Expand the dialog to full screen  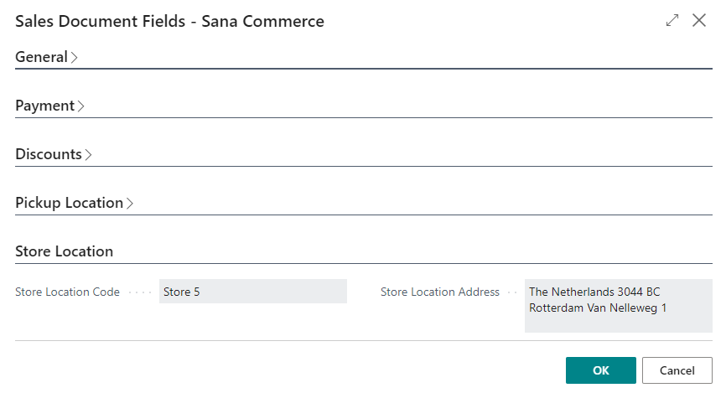click(672, 20)
